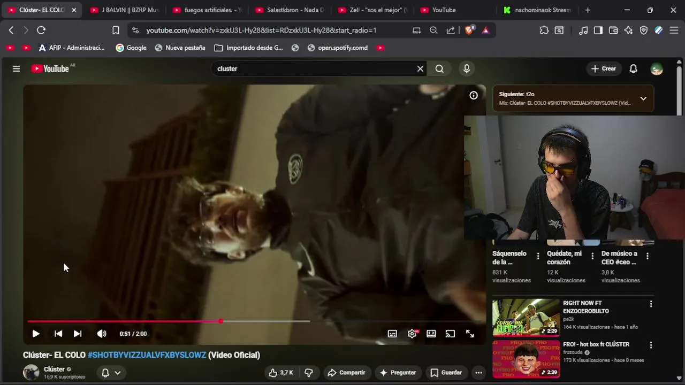Viewport: 685px width, 385px height.
Task: Open FRO! - hot box ft CLÚSTER title
Action: pyautogui.click(x=596, y=344)
